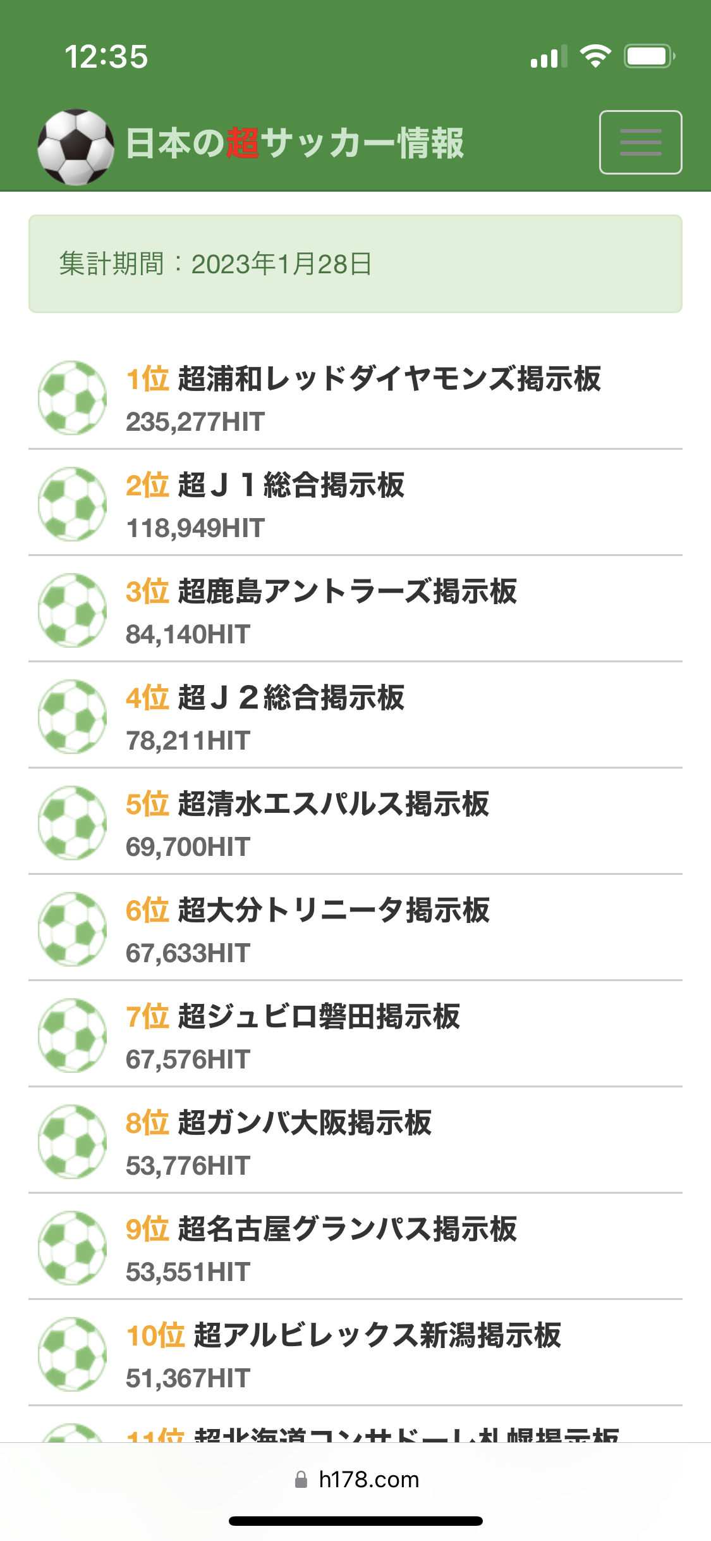Image resolution: width=711 pixels, height=1541 pixels.
Task: Open the hamburger navigation menu
Action: pos(640,142)
